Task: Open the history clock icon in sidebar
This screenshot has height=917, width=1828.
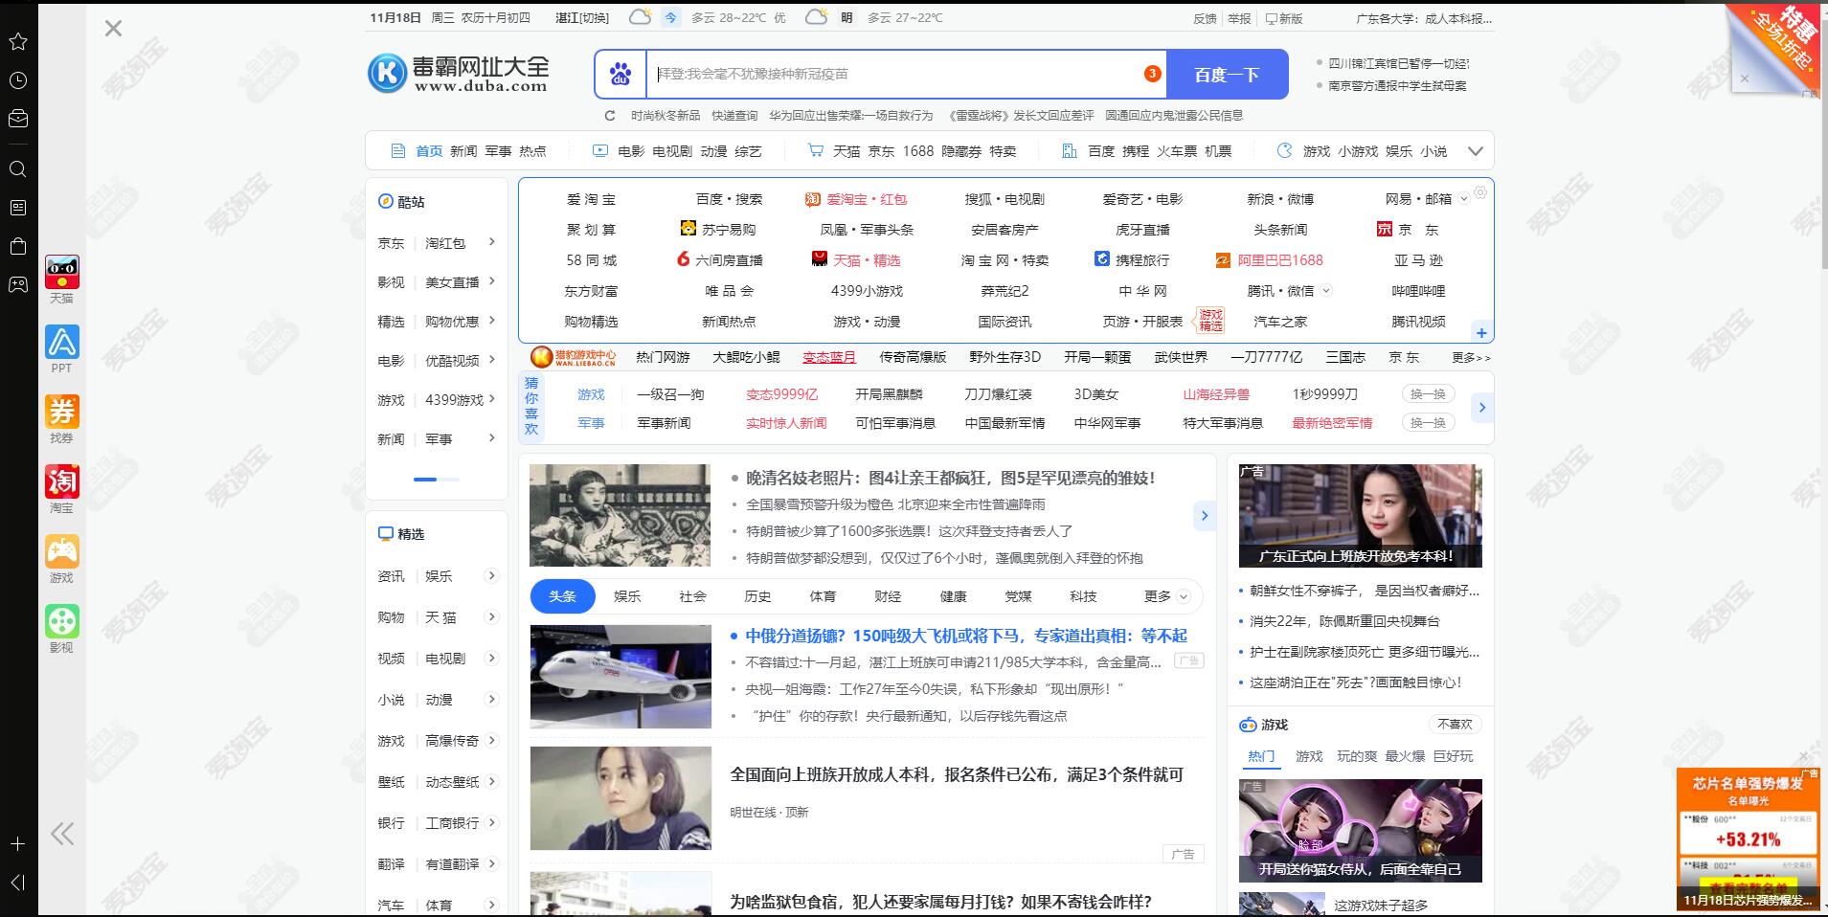Action: pos(18,80)
